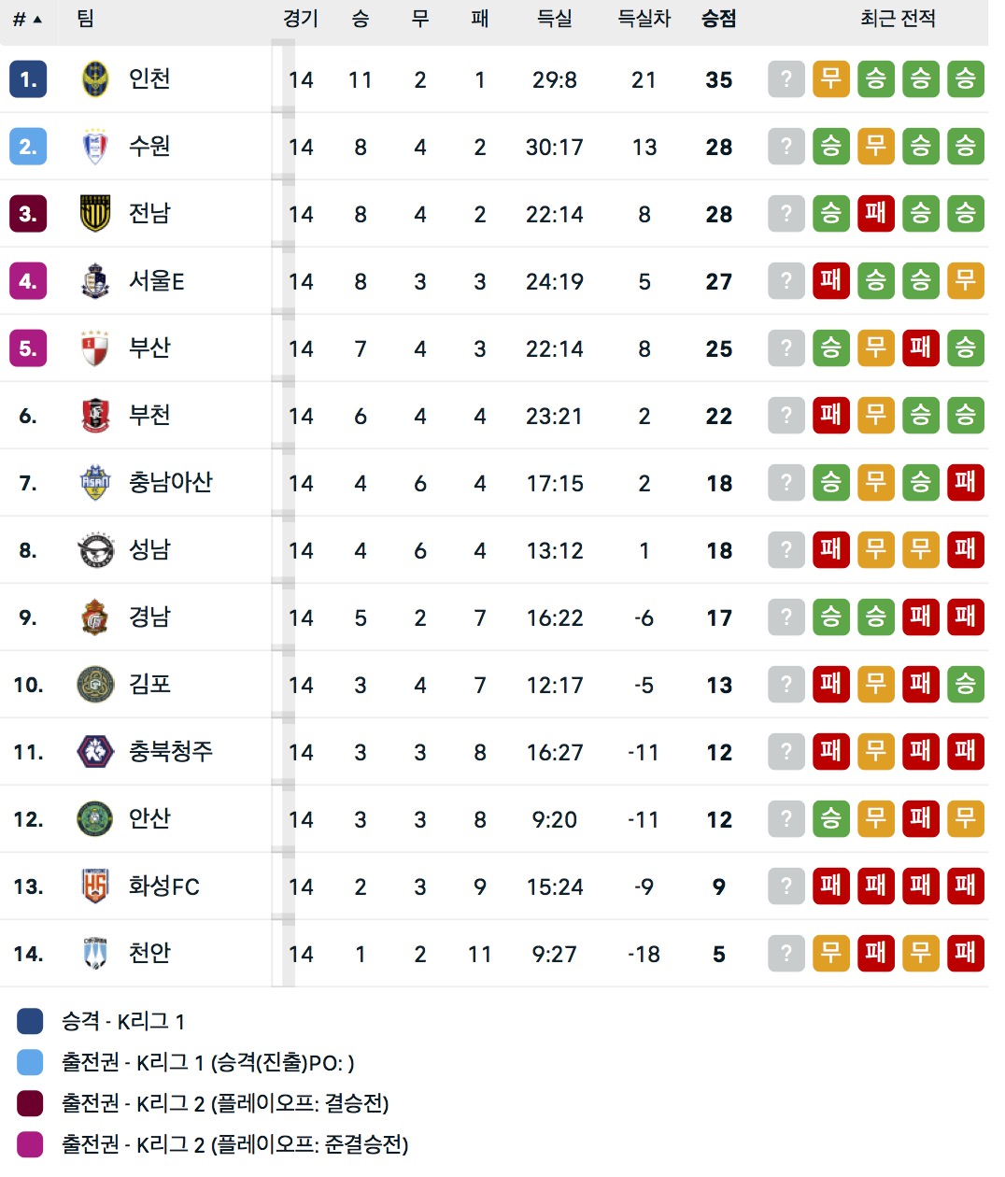
Task: Click the 김포 round green emblem
Action: [x=95, y=685]
